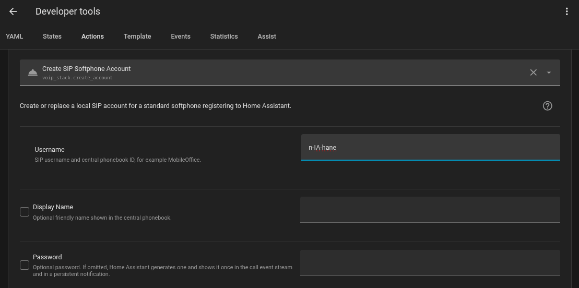The width and height of the screenshot is (579, 288).
Task: Click the SIP username and central phonebook description
Action: 118,160
